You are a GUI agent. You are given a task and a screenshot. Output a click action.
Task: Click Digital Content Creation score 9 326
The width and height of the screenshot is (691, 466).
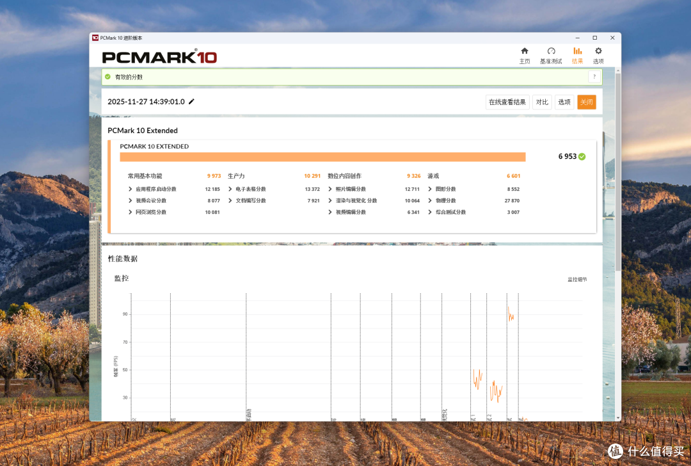tap(413, 176)
